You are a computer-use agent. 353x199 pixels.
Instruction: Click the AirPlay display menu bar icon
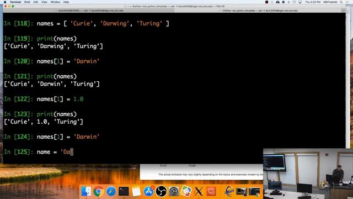(x=300, y=2)
